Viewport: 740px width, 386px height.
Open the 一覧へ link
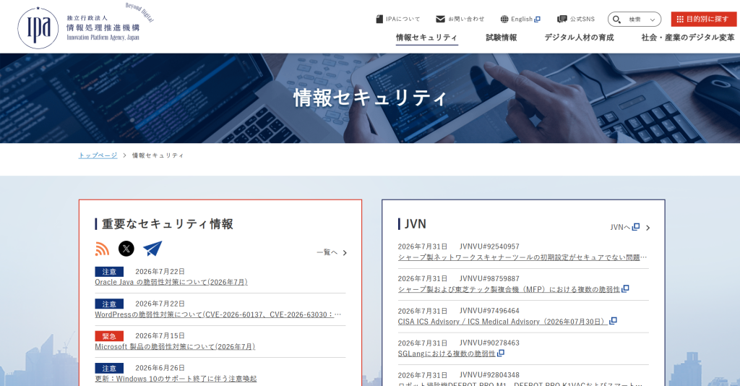click(x=327, y=252)
